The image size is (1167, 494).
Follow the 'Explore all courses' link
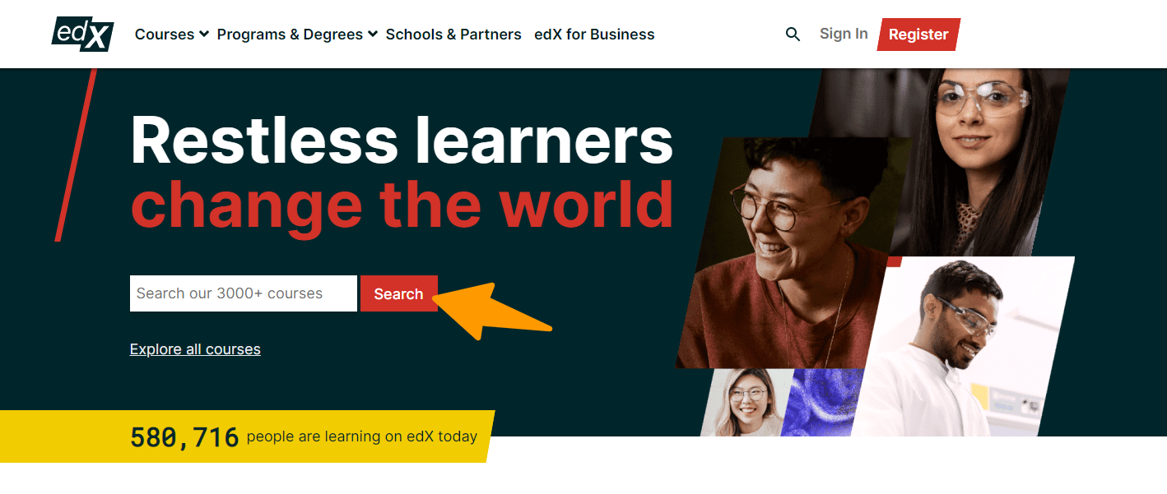tap(195, 349)
